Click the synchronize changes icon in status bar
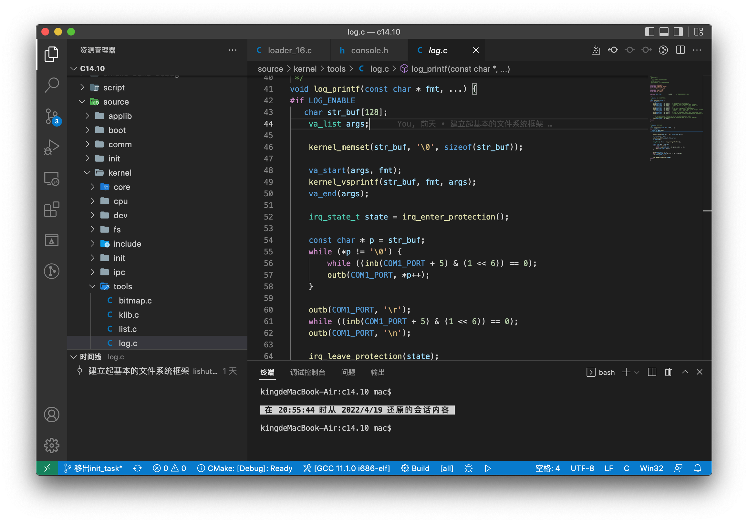Image resolution: width=748 pixels, height=523 pixels. [x=138, y=468]
